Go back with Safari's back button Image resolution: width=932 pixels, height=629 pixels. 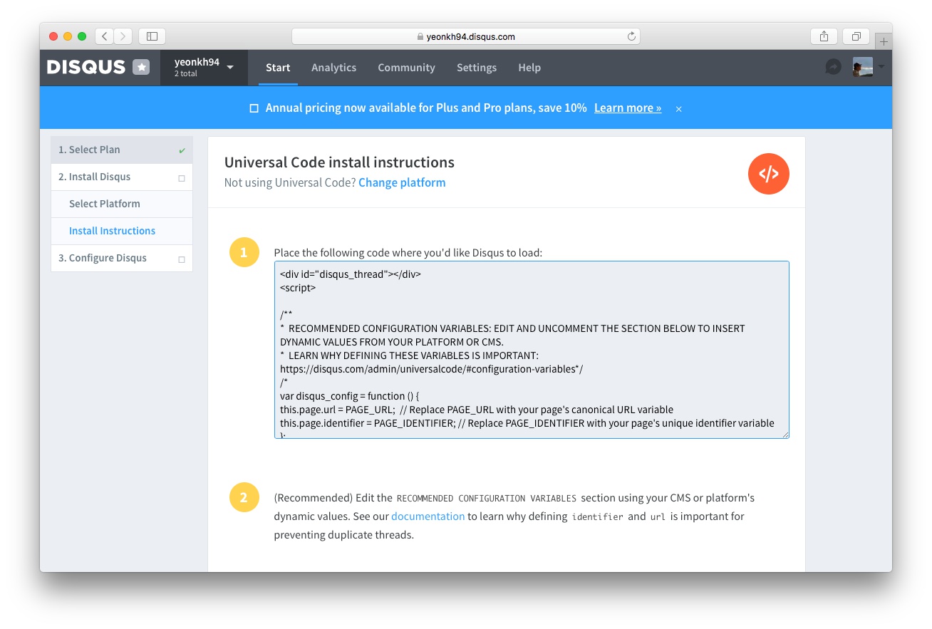coord(105,36)
